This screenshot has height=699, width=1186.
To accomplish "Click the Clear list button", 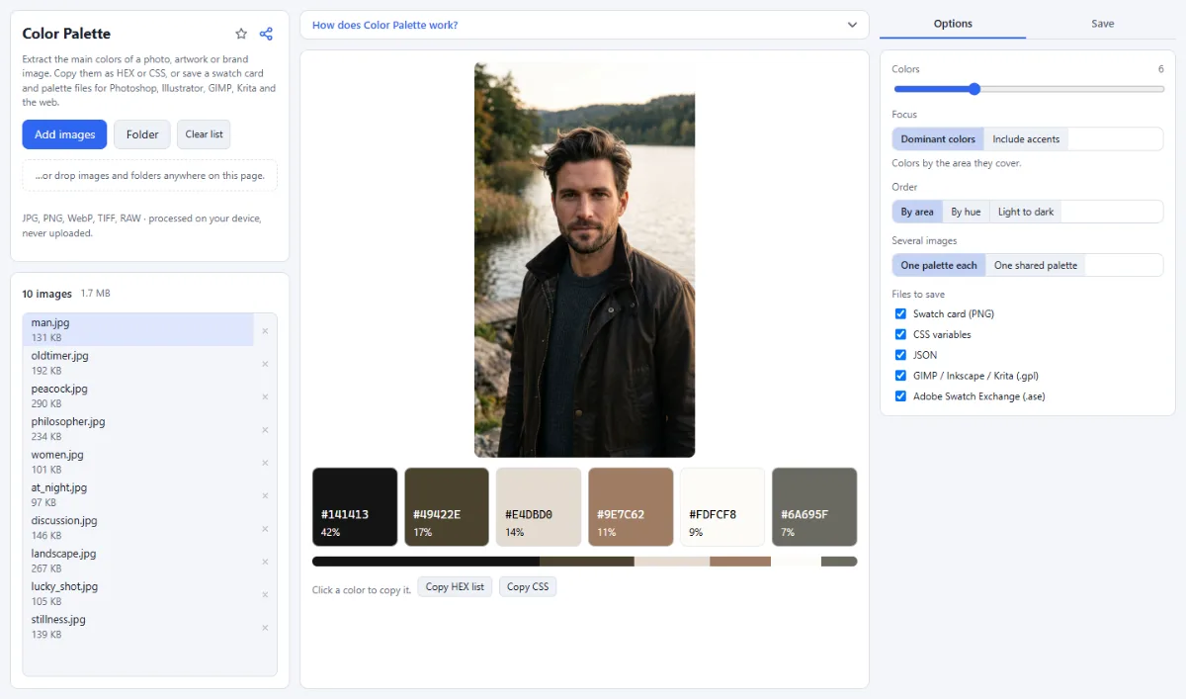I will 204,134.
